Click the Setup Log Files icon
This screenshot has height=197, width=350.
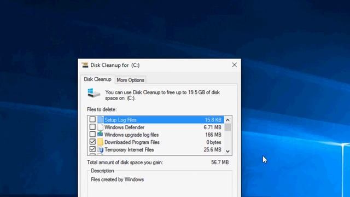pos(101,120)
